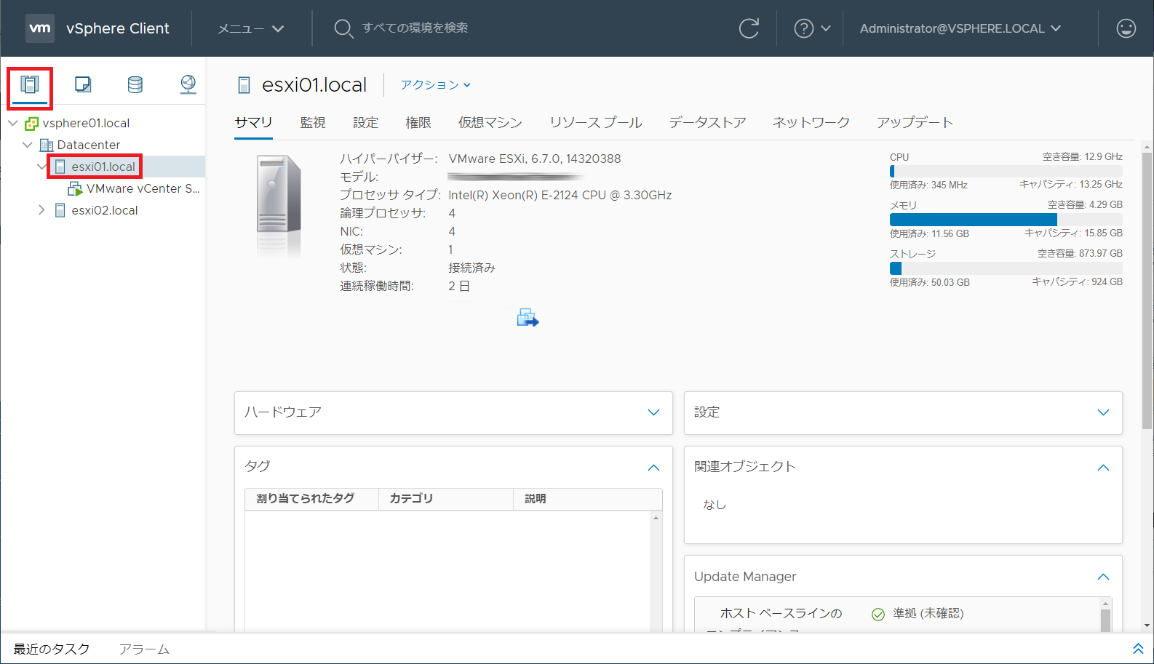Image resolution: width=1154 pixels, height=664 pixels.
Task: Collapse the Datacenter tree node
Action: tap(28, 145)
